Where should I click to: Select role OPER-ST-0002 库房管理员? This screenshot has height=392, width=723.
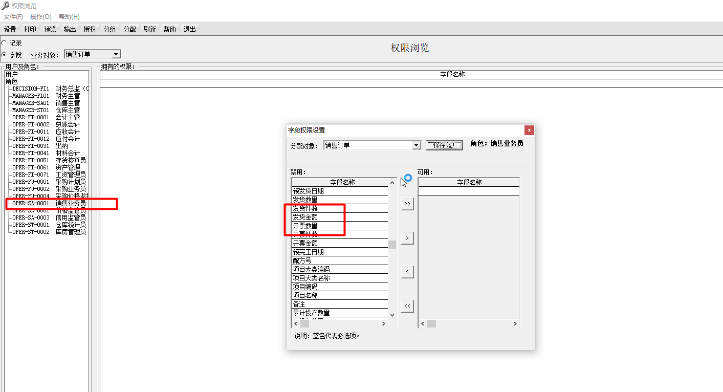pyautogui.click(x=49, y=232)
